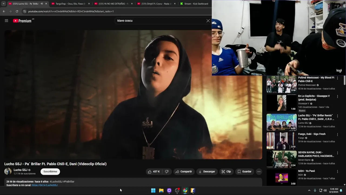
Task: Click the Compartir share button
Action: pos(184,171)
